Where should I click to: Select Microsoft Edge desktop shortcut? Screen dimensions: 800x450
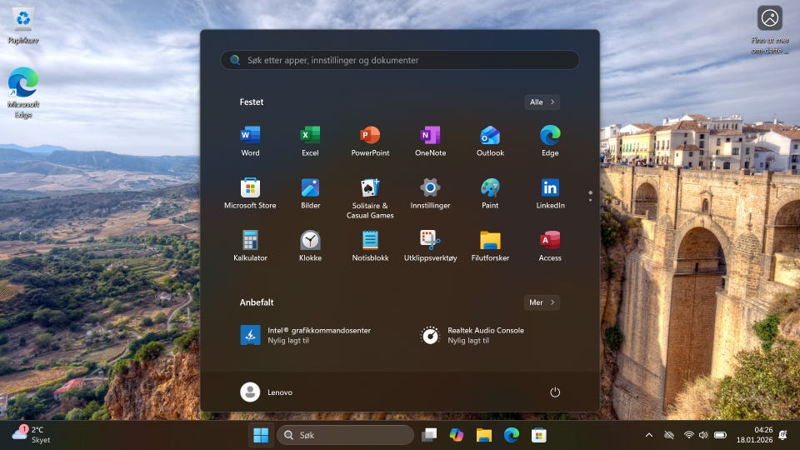coord(23,92)
